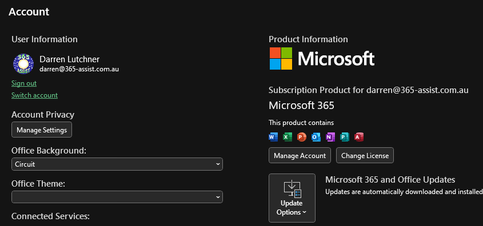Image resolution: width=483 pixels, height=226 pixels.
Task: Click the This product contains text
Action: (x=301, y=123)
